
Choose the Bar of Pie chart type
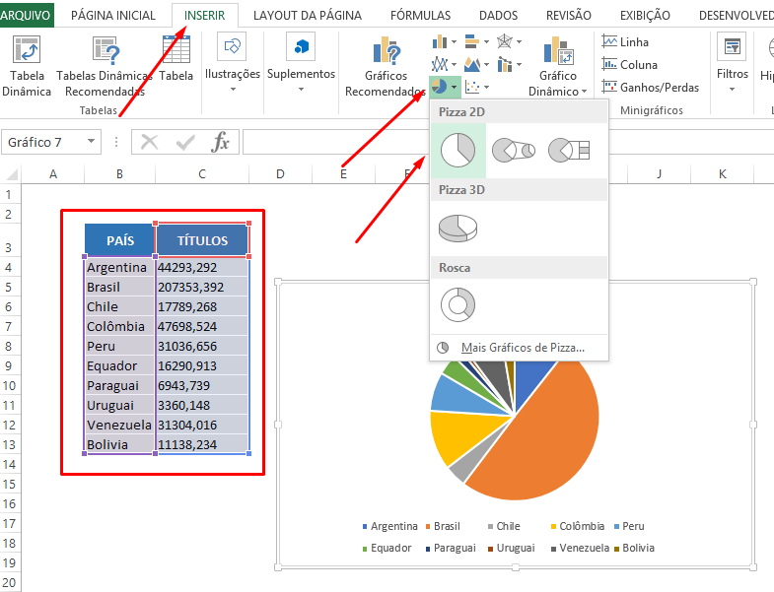(568, 151)
